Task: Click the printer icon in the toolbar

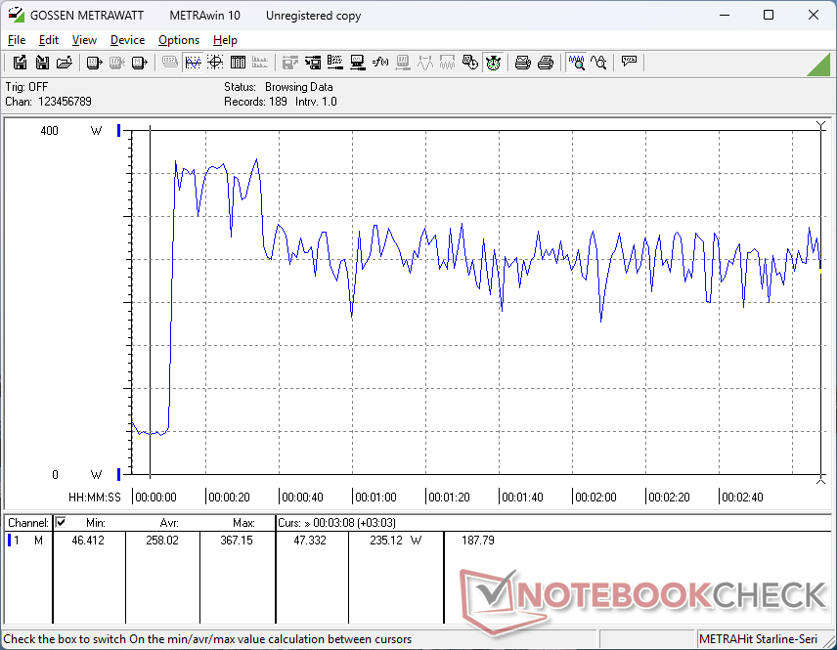Action: coord(523,63)
